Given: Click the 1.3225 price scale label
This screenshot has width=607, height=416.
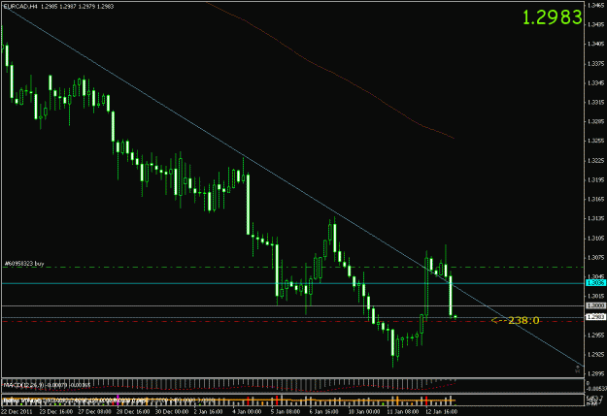Looking at the screenshot, I should click(595, 160).
